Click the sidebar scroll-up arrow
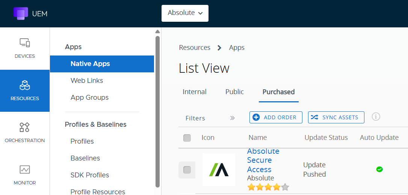The height and width of the screenshot is (195, 408). click(157, 31)
